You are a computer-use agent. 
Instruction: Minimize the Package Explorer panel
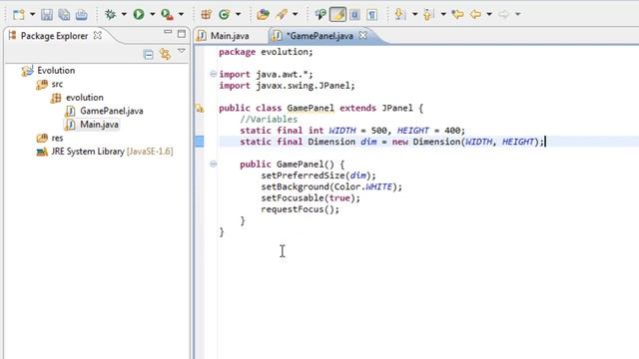coord(168,32)
